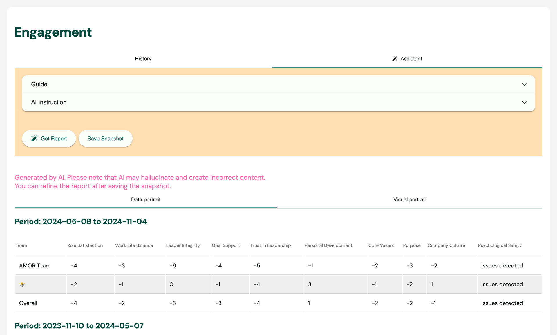Click the Get Report button
This screenshot has height=335, width=557.
[49, 139]
